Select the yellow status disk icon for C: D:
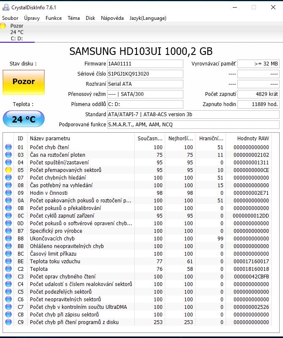The height and width of the screenshot is (338, 283). point(3,26)
